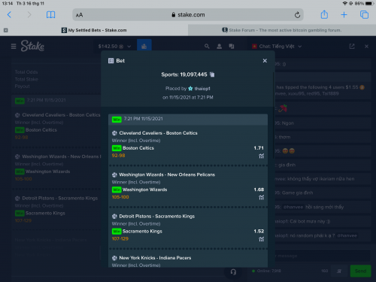
Task: Open stats for Sacramento Kings bet
Action: (x=261, y=239)
